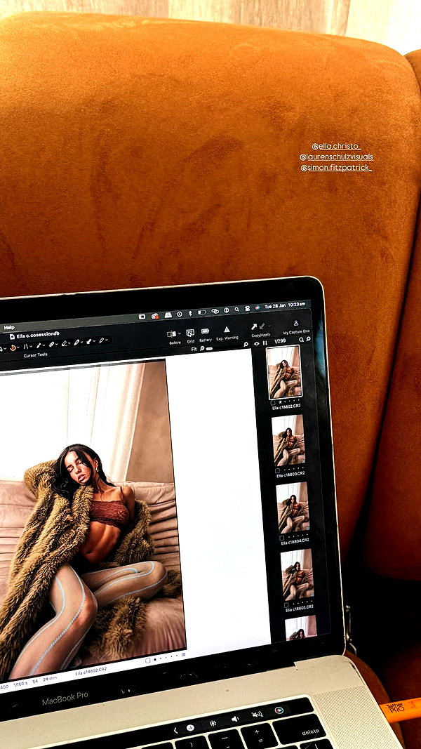Click Ella c18802.CR2 name below viewer
The image size is (421, 749).
[x=91, y=672]
